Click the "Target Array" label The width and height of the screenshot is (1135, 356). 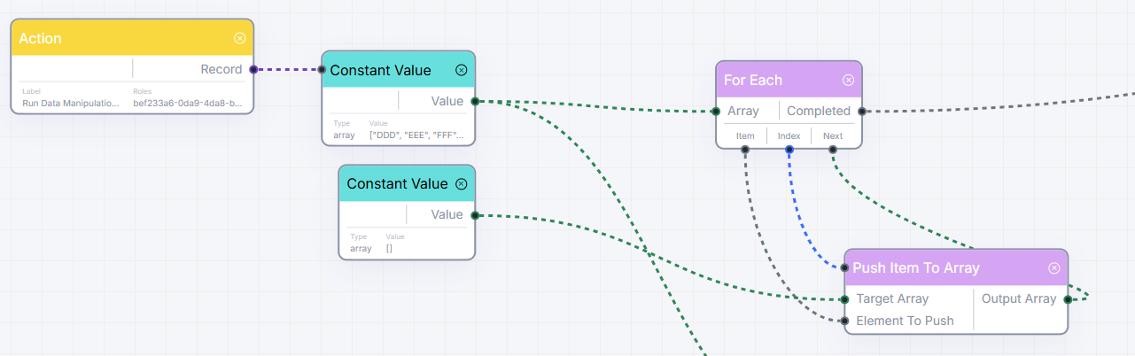pyautogui.click(x=892, y=299)
